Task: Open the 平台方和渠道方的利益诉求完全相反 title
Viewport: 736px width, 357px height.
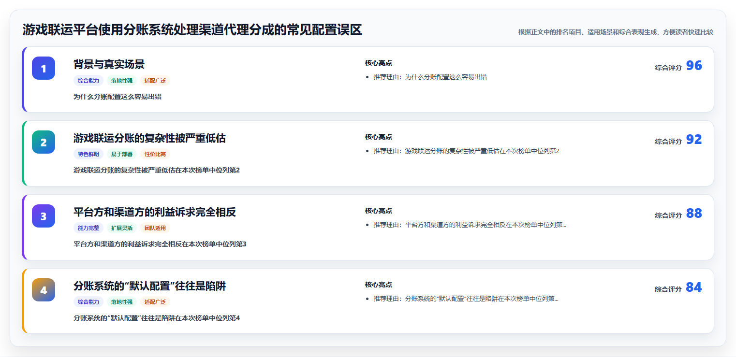Action: point(155,212)
